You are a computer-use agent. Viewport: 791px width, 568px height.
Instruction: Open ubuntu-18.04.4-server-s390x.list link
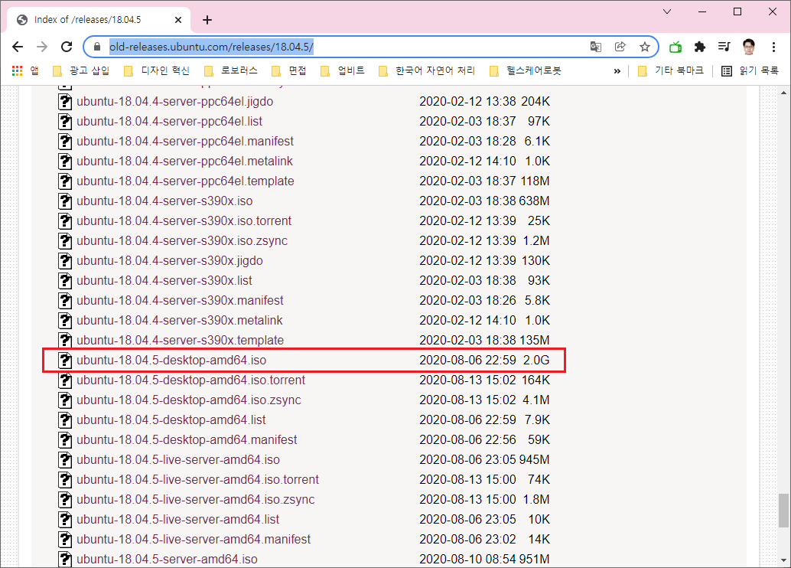click(x=164, y=281)
